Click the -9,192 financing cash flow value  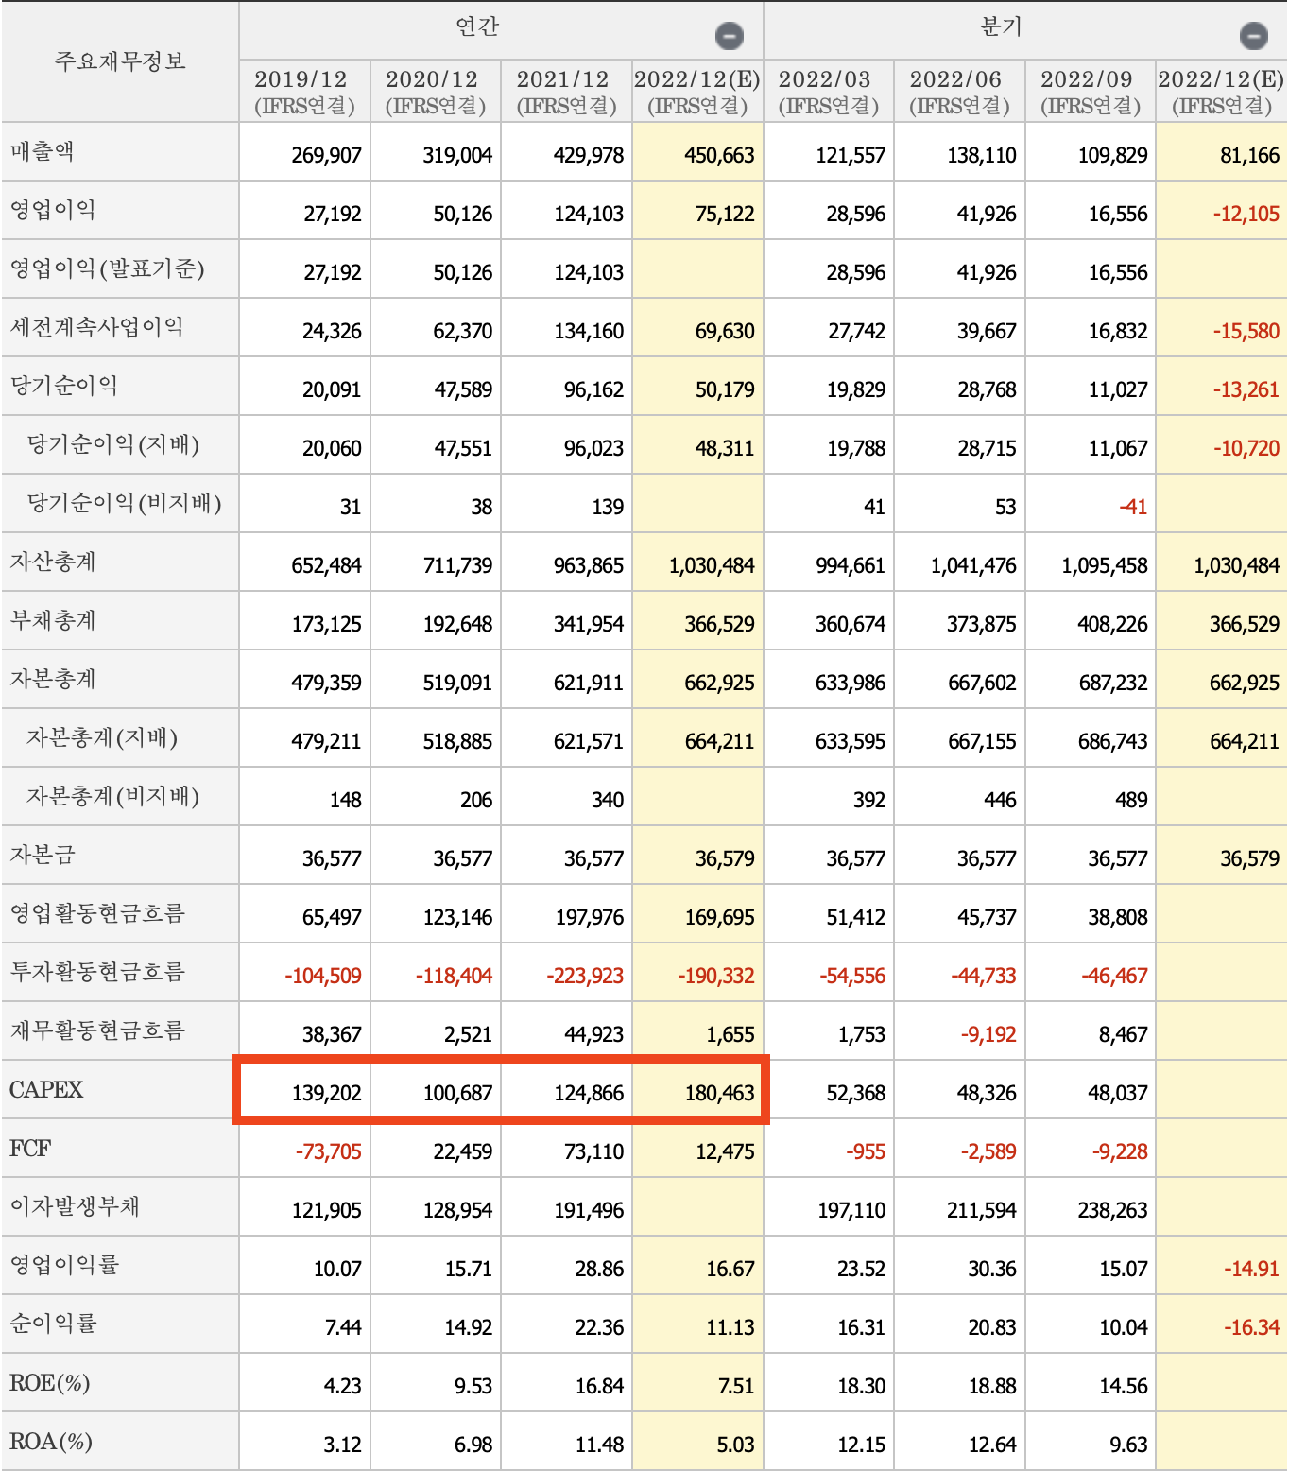click(988, 1034)
